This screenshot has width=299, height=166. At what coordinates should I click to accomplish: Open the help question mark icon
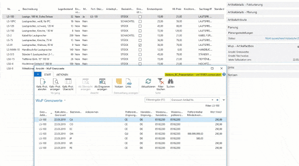click(x=224, y=74)
